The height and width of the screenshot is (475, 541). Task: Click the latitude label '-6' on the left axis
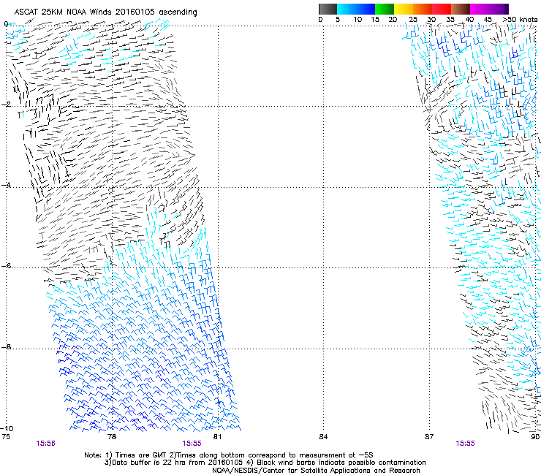click(x=6, y=266)
